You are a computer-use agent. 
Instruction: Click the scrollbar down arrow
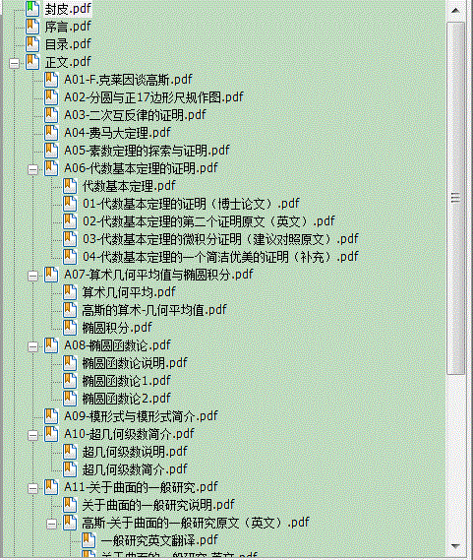click(455, 545)
